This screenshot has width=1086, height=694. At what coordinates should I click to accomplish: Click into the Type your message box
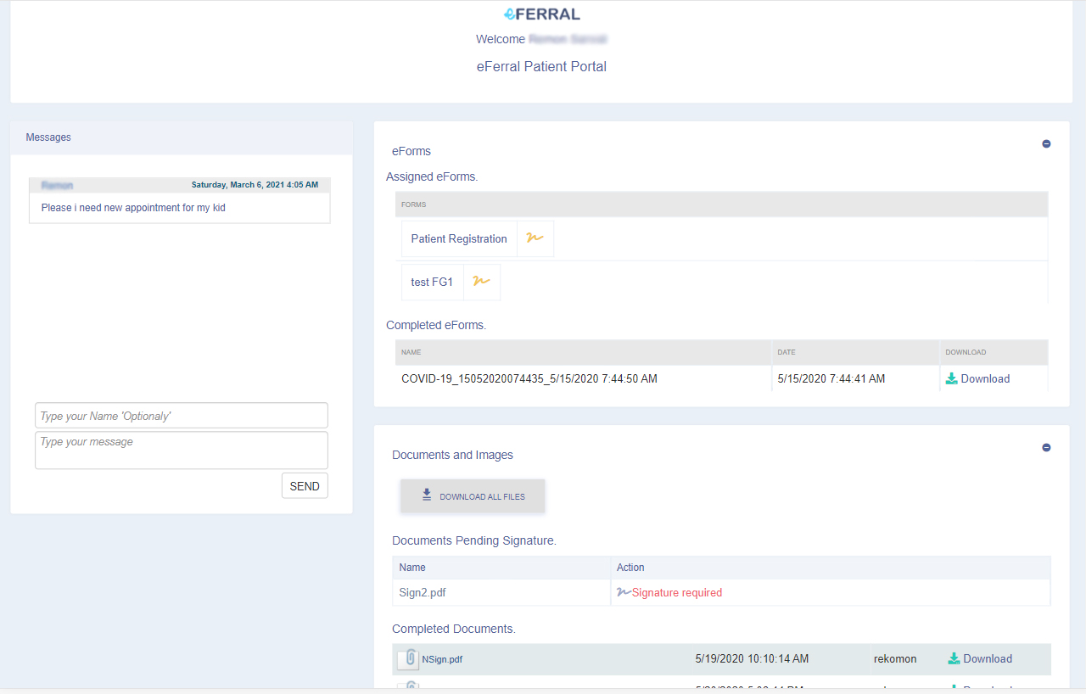(181, 450)
